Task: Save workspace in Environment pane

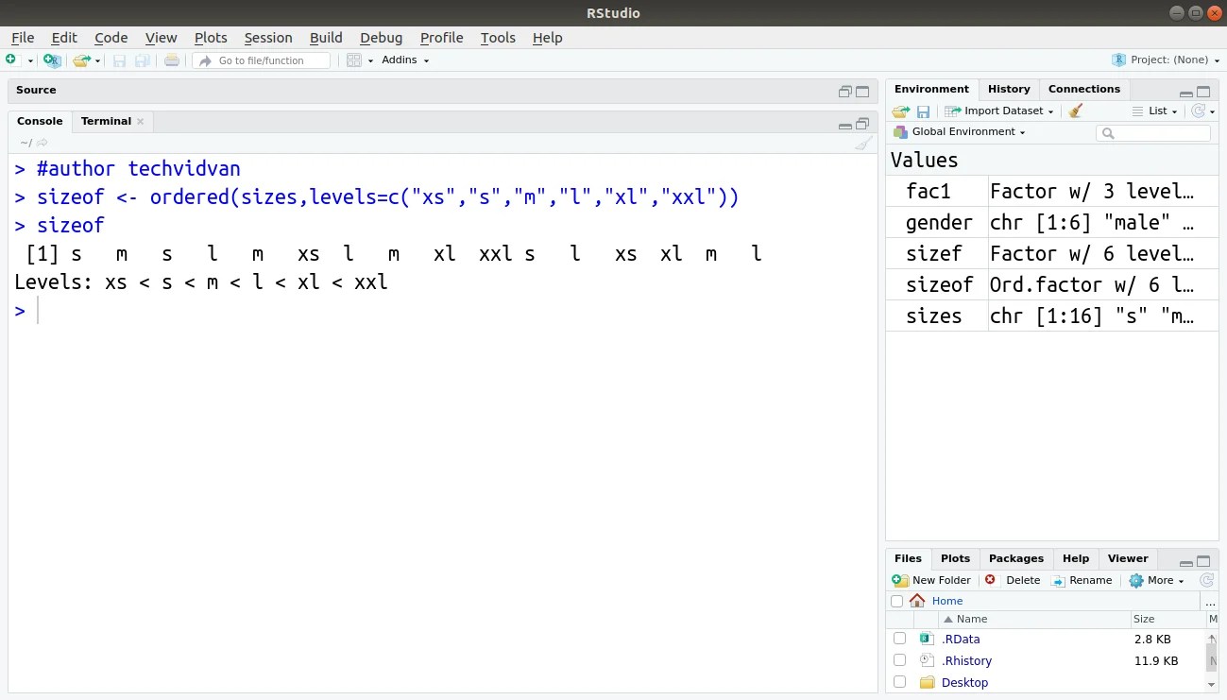Action: click(x=924, y=111)
